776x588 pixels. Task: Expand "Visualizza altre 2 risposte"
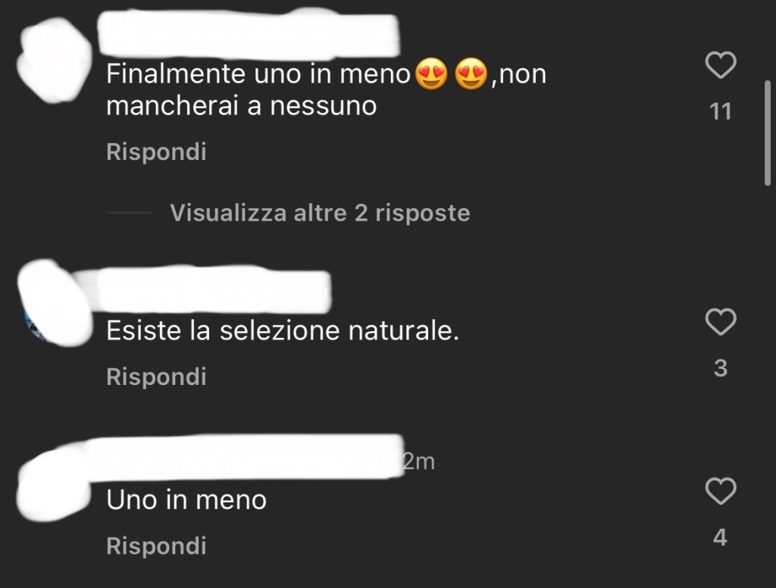pos(320,213)
